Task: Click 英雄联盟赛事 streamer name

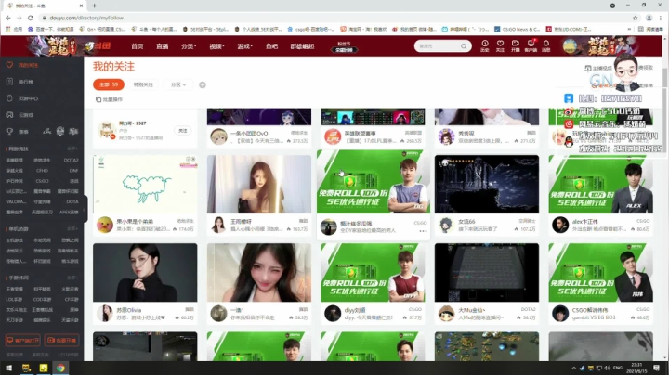Action: pos(361,134)
